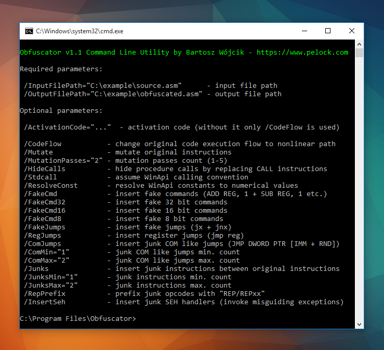Click the 'Required parameters:' heading
This screenshot has height=350, width=384.
click(x=61, y=69)
